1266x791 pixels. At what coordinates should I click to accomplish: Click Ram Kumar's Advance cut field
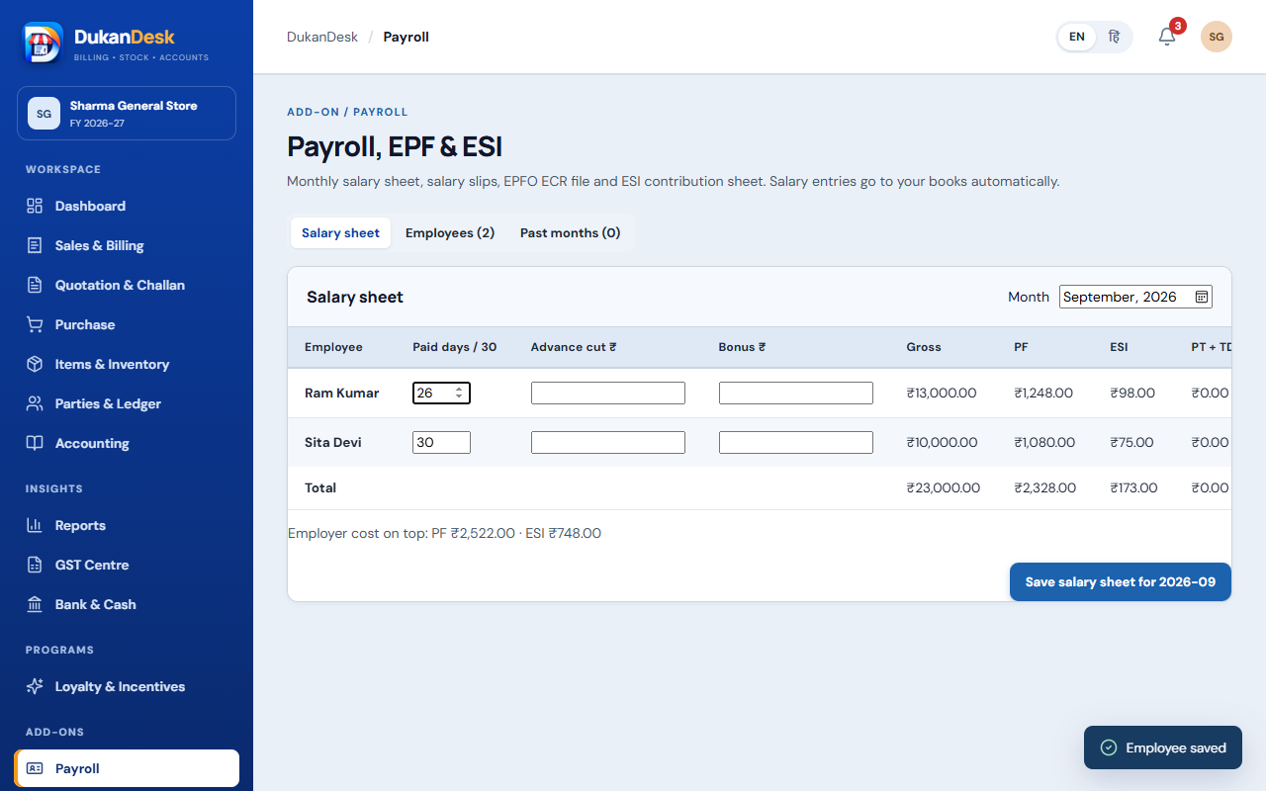click(608, 393)
